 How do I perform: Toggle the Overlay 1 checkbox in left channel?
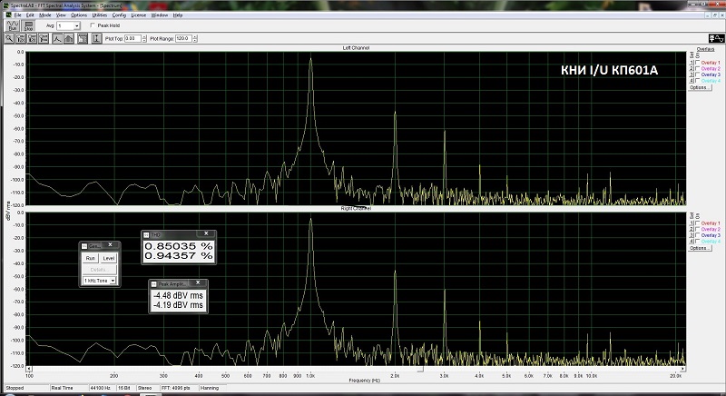(x=696, y=63)
